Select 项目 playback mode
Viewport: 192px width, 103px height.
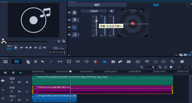point(9,46)
